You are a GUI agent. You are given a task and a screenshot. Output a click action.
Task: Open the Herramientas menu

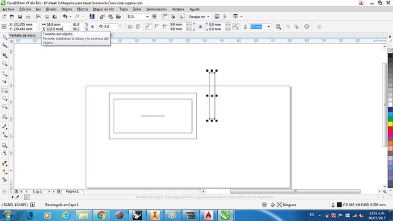coord(157,9)
